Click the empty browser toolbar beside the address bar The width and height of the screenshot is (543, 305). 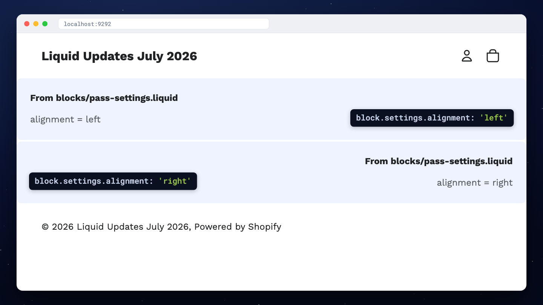coord(396,24)
